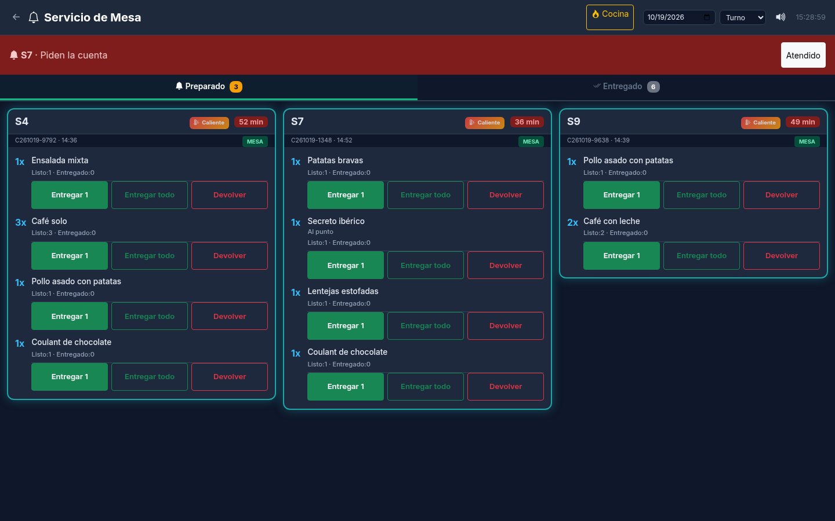
Task: Click the back arrow icon
Action: coord(16,17)
